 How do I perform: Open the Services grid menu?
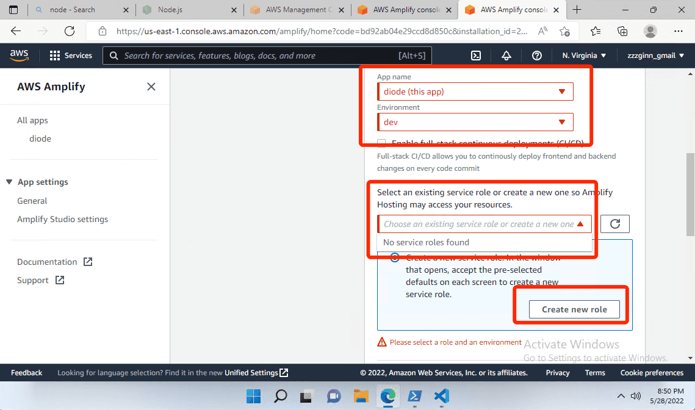pos(70,56)
